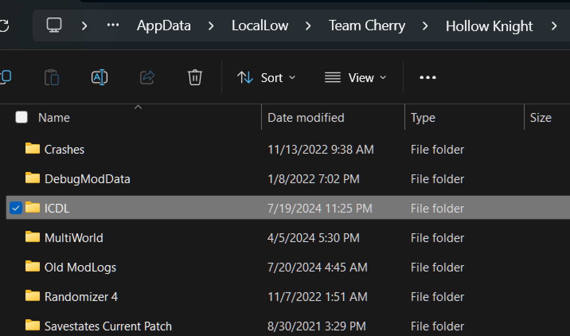Go to the LocalLow breadcrumb
Screen dimensions: 570x336
coord(260,25)
